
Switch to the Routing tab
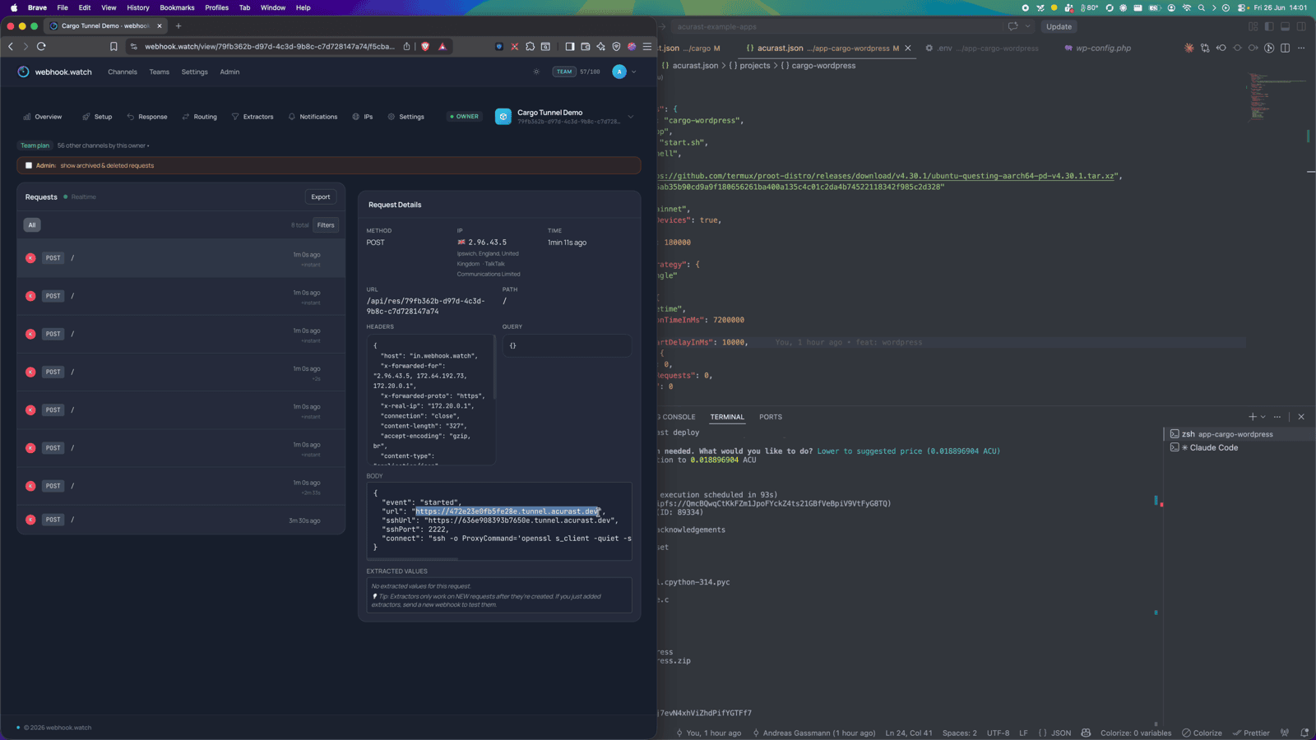pyautogui.click(x=200, y=117)
